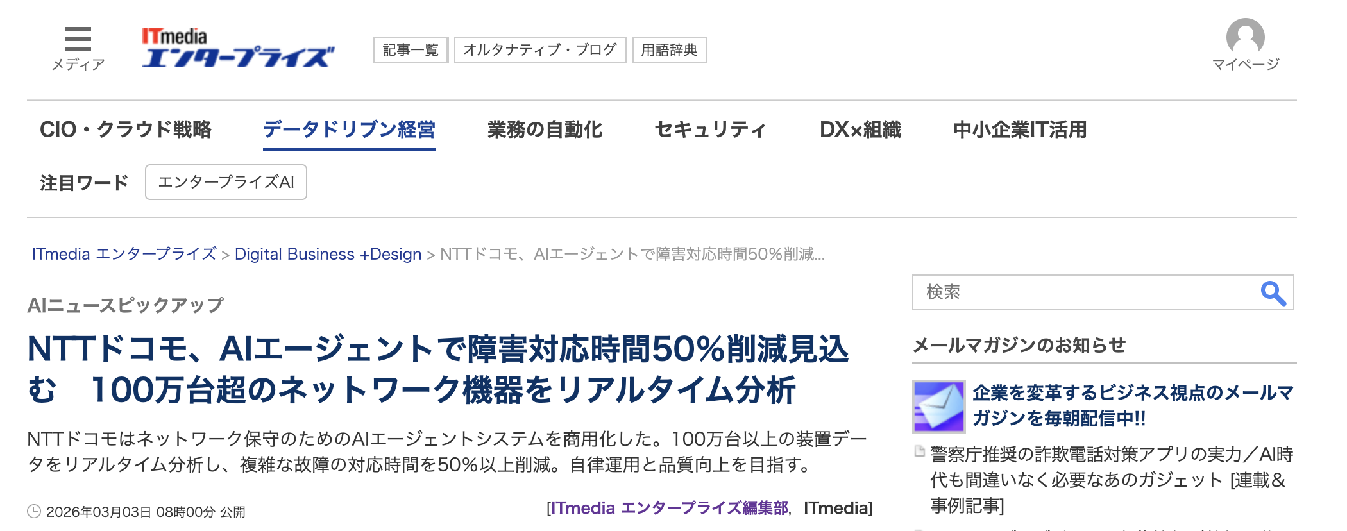
Task: Select the 中小企業IT活用 tab
Action: click(1020, 130)
